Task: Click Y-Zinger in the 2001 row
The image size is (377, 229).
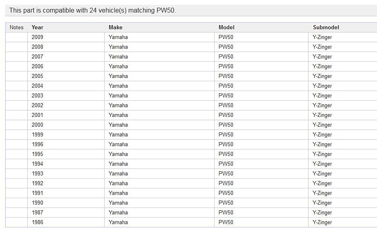Action: [x=322, y=115]
